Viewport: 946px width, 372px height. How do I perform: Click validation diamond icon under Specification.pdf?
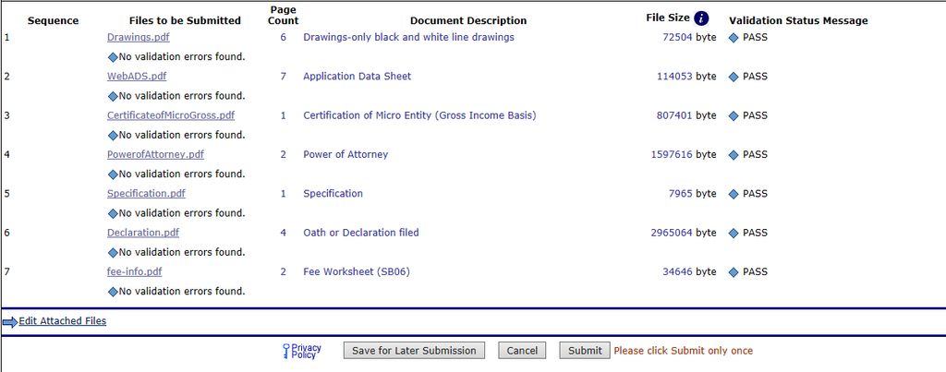click(113, 214)
